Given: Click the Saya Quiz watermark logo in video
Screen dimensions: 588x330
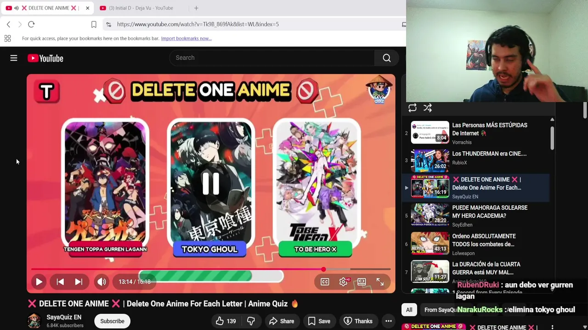Looking at the screenshot, I should [379, 90].
